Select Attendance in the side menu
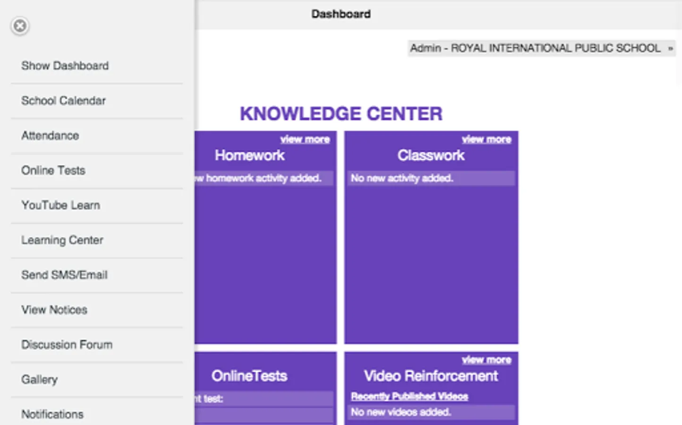Image resolution: width=682 pixels, height=425 pixels. [50, 136]
